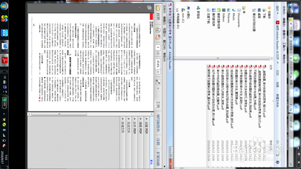Click the send/email file icon in Adobe Reader
The height and width of the screenshot is (169, 301).
158,37
